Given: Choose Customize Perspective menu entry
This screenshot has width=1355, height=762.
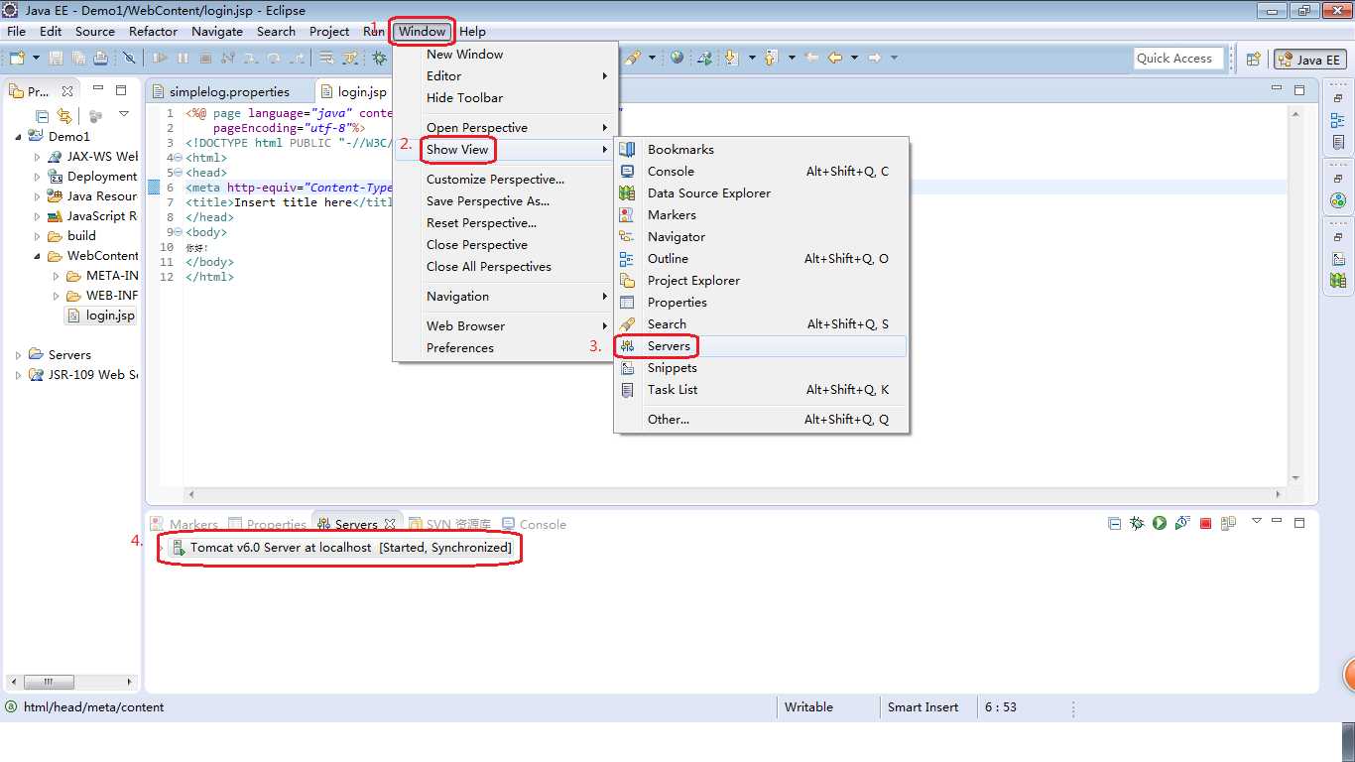Looking at the screenshot, I should pyautogui.click(x=505, y=179).
